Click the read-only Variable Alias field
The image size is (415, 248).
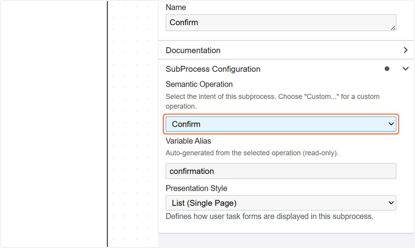(281, 171)
